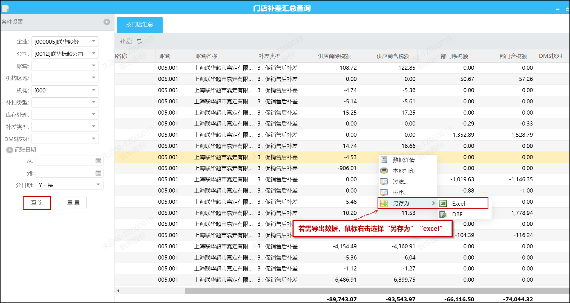The height and width of the screenshot is (303, 570).
Task: Expand the 企业 dropdown
Action: click(x=94, y=41)
